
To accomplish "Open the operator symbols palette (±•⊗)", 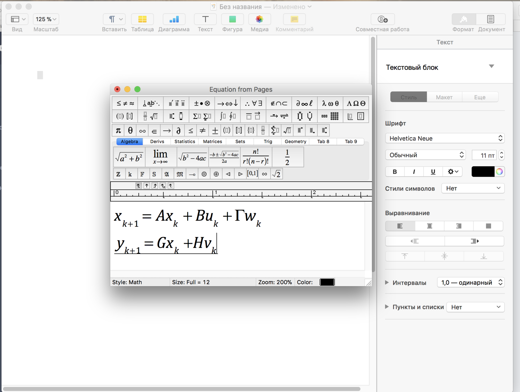I will tap(202, 103).
